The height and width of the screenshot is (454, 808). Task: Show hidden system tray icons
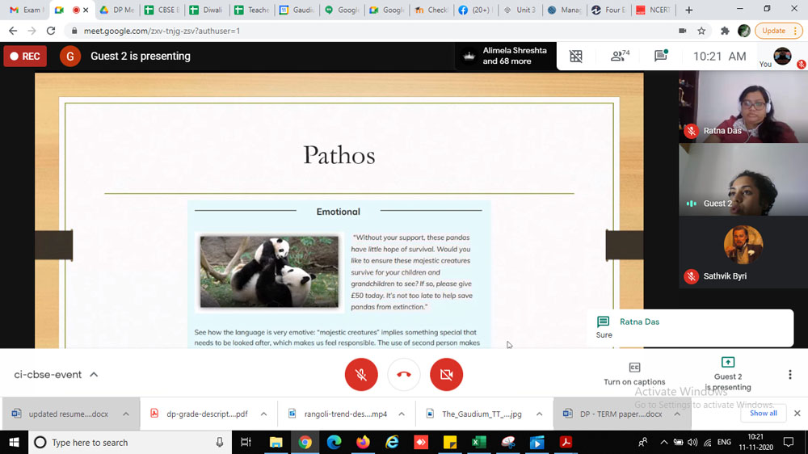click(663, 442)
